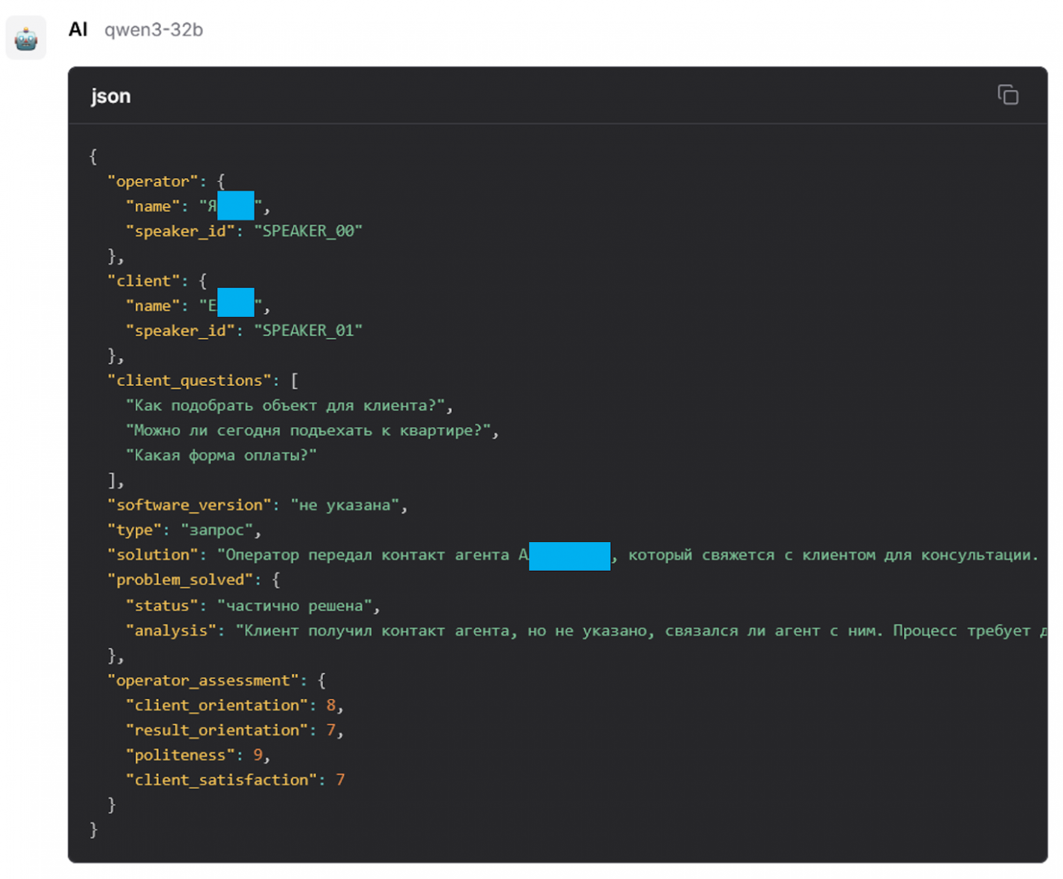Select the result_orientation value 7

coord(330,730)
